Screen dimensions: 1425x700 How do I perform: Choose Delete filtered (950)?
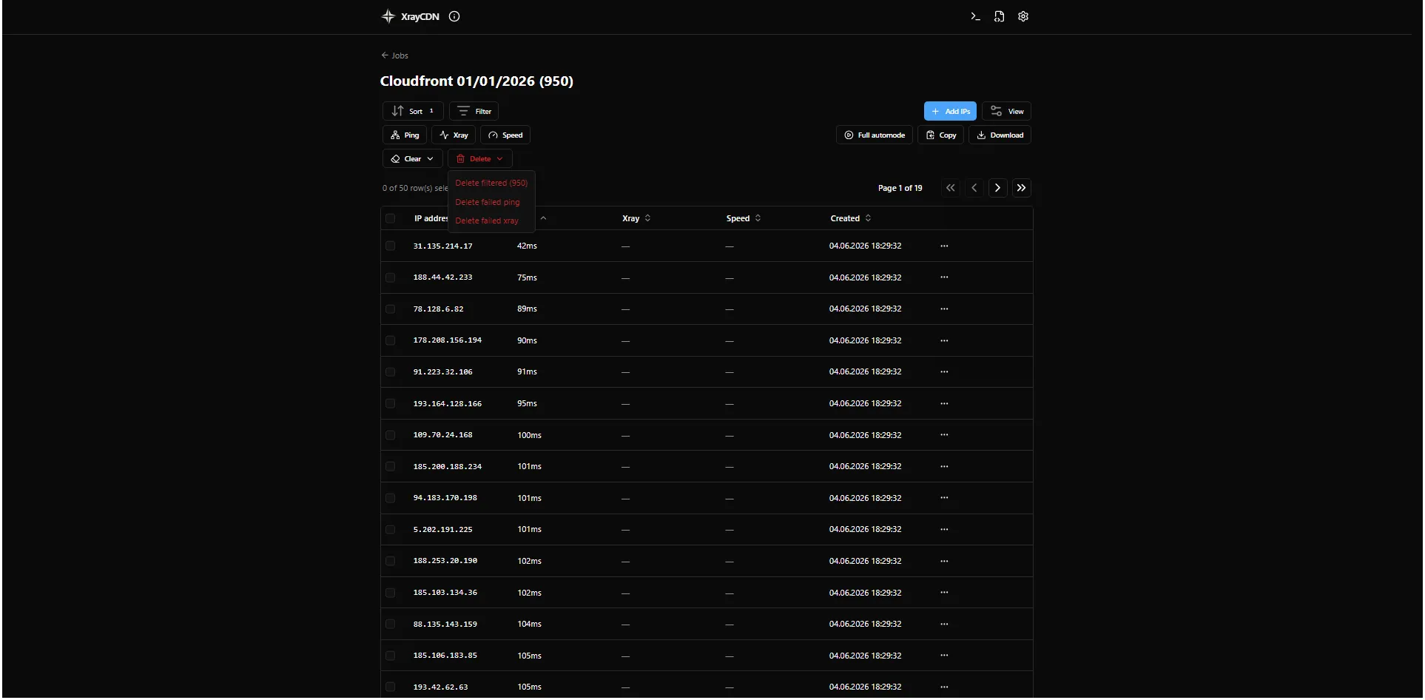pos(491,183)
